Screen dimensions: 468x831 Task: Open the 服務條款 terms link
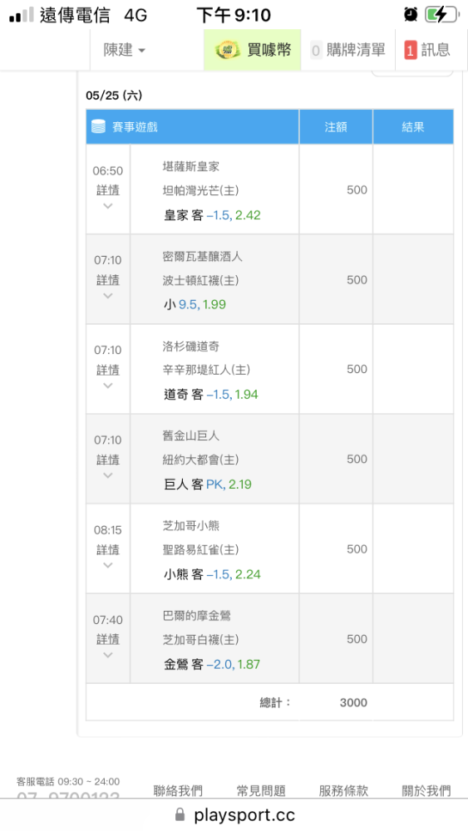[343, 791]
